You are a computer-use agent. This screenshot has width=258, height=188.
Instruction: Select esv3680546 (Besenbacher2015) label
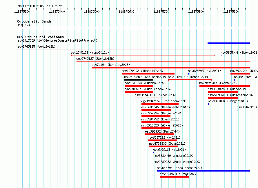coord(166,107)
